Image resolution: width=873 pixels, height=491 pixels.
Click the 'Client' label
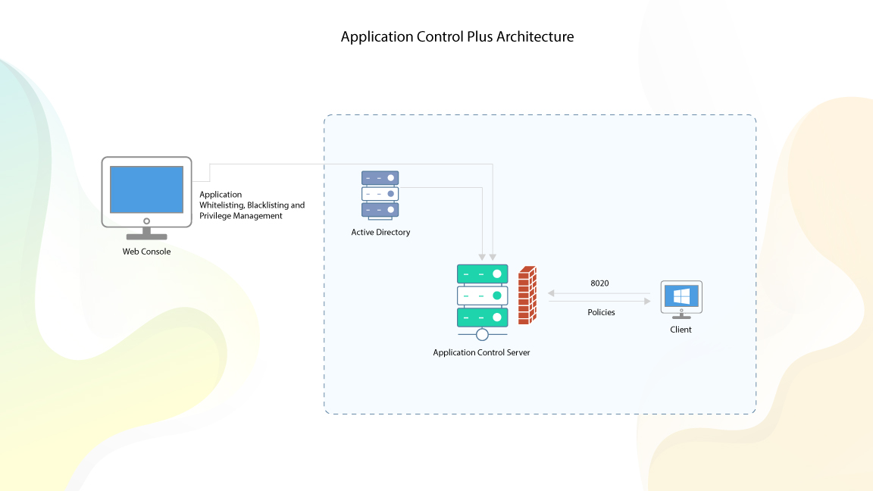[x=681, y=330]
